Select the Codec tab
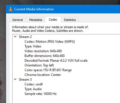The width and height of the screenshot is (120, 103). coord(53,20)
